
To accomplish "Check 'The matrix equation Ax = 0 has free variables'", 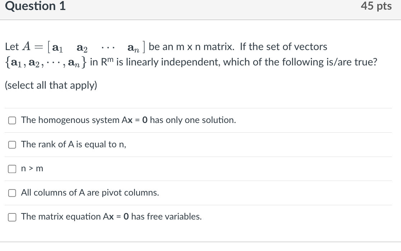I will point(12,217).
